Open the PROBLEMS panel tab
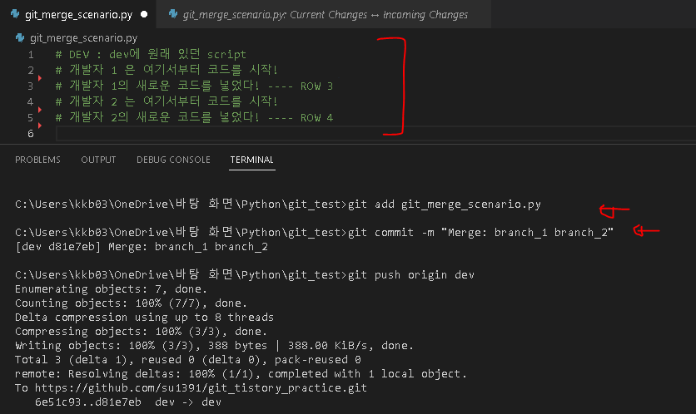This screenshot has height=414, width=696. pos(37,160)
